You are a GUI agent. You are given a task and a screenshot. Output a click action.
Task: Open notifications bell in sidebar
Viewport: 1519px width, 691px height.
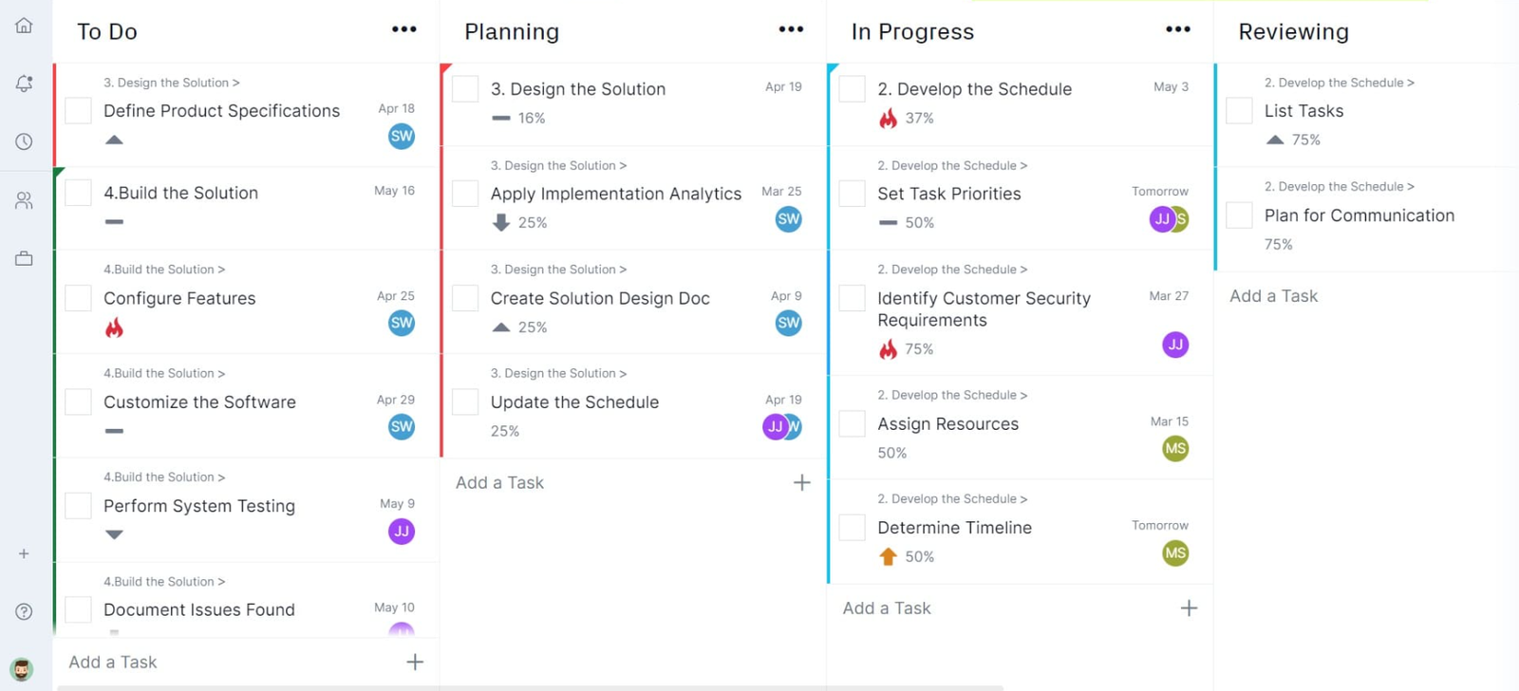click(x=24, y=84)
